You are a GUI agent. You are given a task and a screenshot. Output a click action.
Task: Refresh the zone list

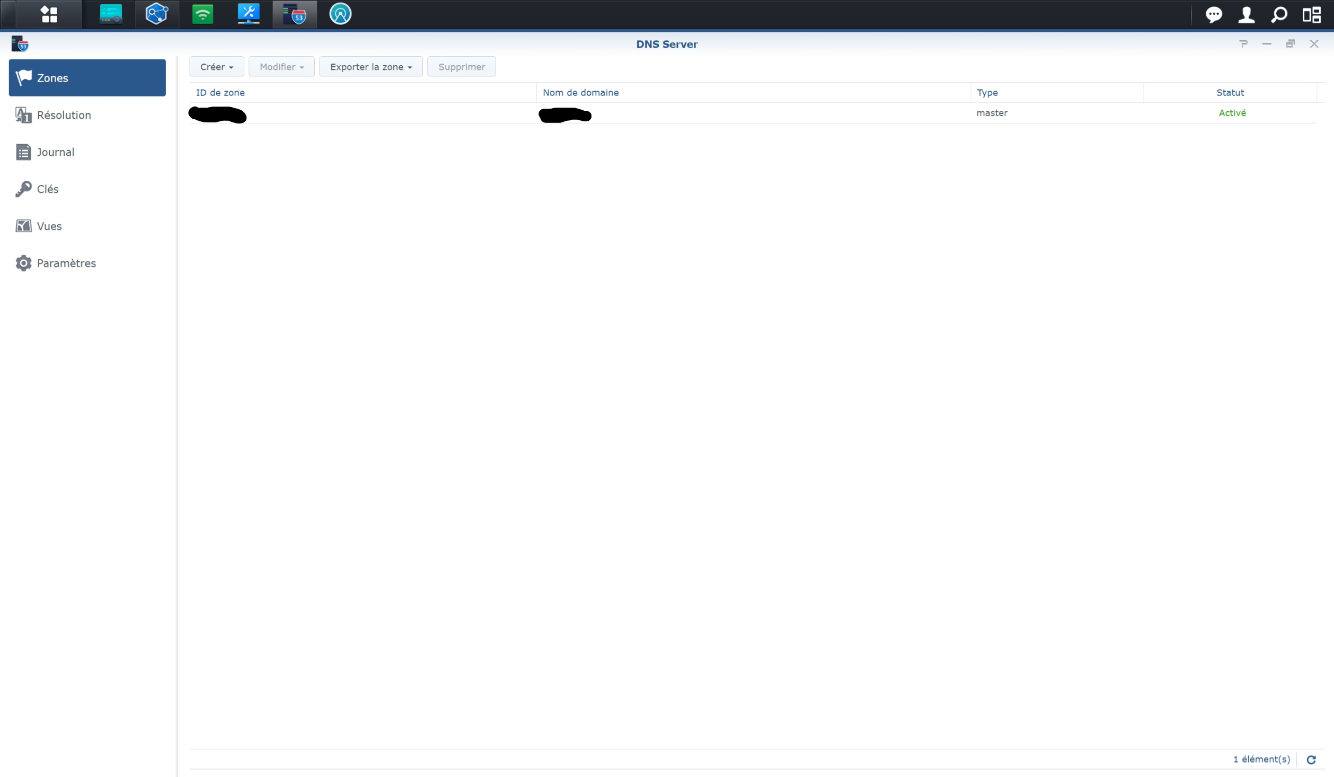[1311, 760]
